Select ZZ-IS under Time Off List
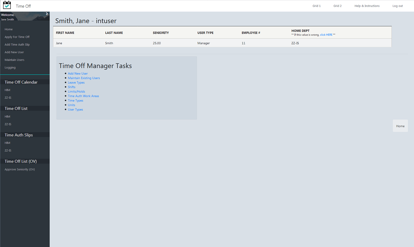This screenshot has height=247, width=414. click(x=8, y=124)
